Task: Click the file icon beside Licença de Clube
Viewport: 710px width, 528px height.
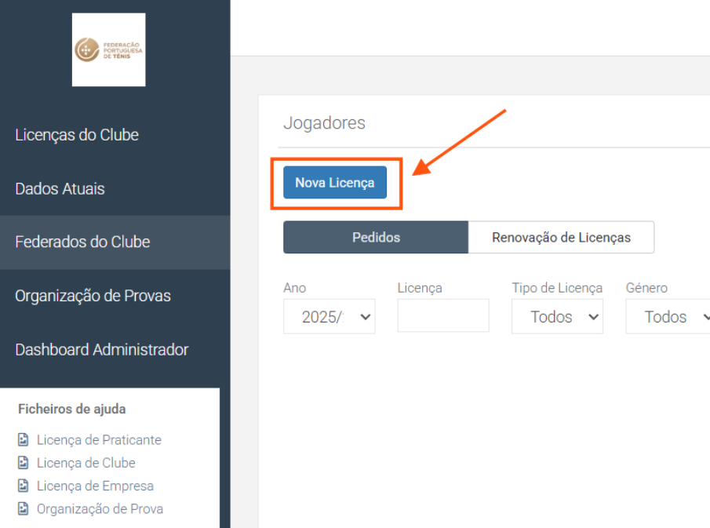Action: coord(24,463)
